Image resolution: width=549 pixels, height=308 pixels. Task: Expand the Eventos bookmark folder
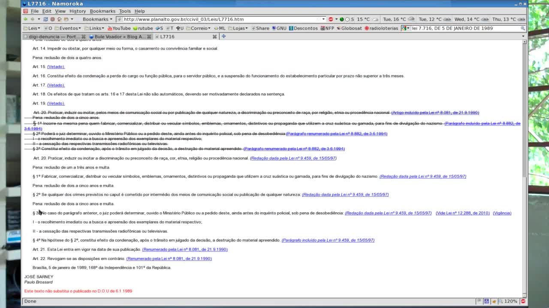(67, 28)
